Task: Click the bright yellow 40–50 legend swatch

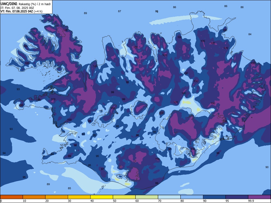Action: (102, 197)
